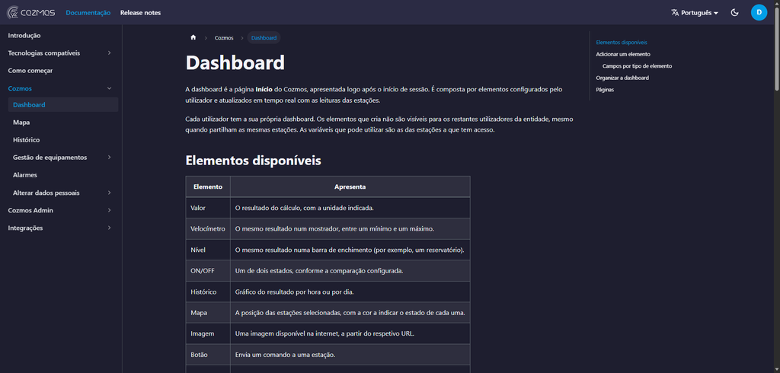Click the ON/OFF table cell
Viewport: 780px width, 373px height.
tap(208, 270)
